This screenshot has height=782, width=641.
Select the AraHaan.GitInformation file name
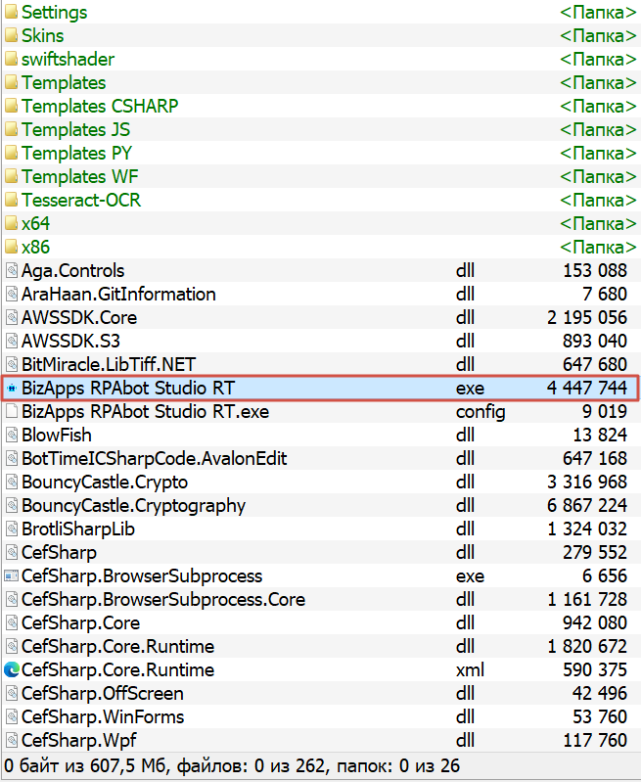(118, 295)
